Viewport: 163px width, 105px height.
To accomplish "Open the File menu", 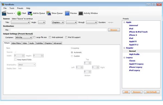I will tap(5, 8).
